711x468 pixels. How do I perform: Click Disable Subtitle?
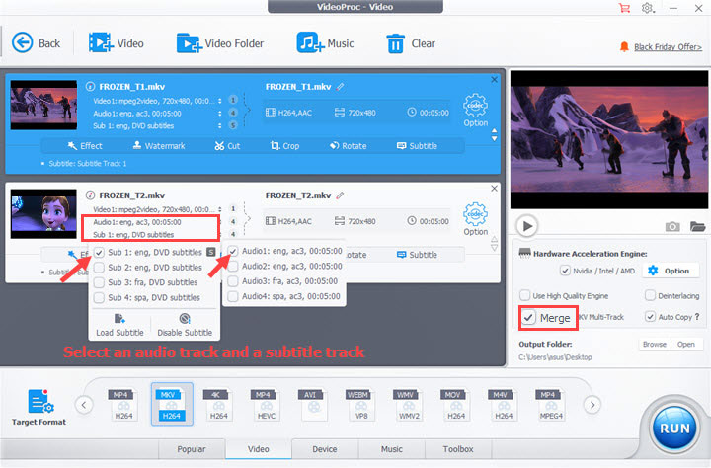tap(185, 325)
